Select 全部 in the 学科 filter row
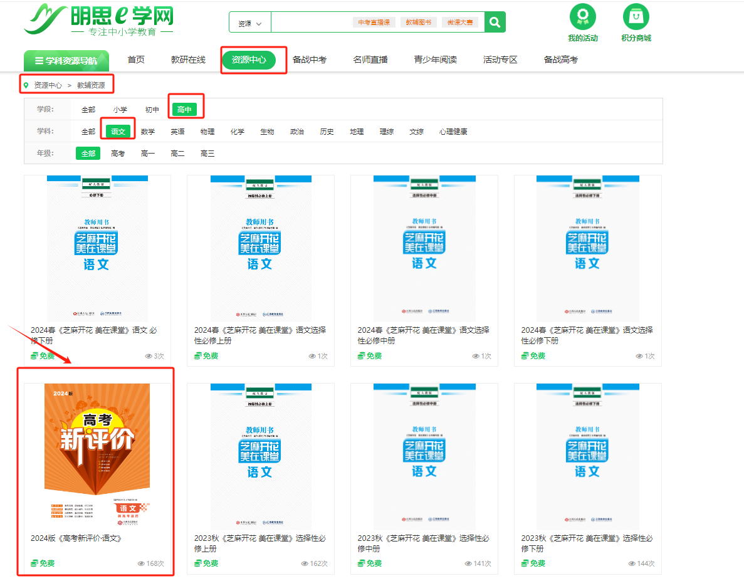 [88, 132]
